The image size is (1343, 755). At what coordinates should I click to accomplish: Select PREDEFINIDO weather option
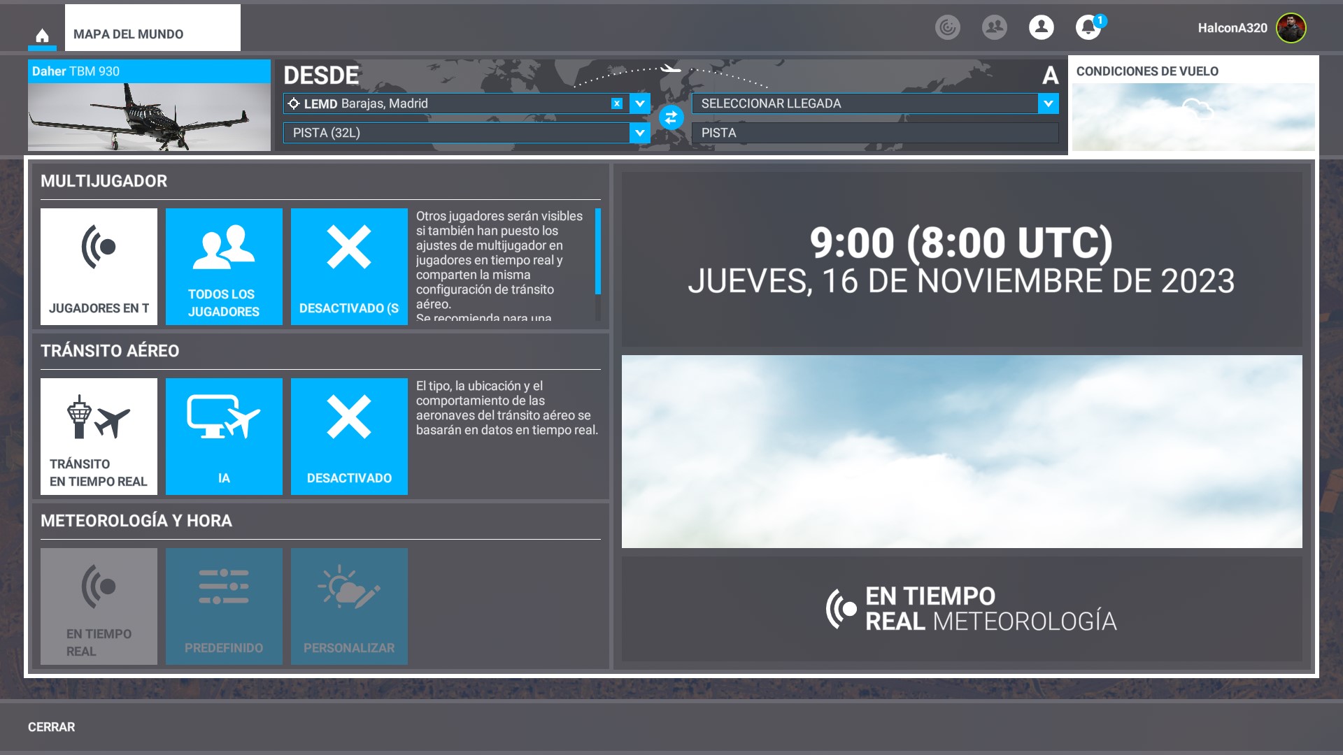pos(224,606)
